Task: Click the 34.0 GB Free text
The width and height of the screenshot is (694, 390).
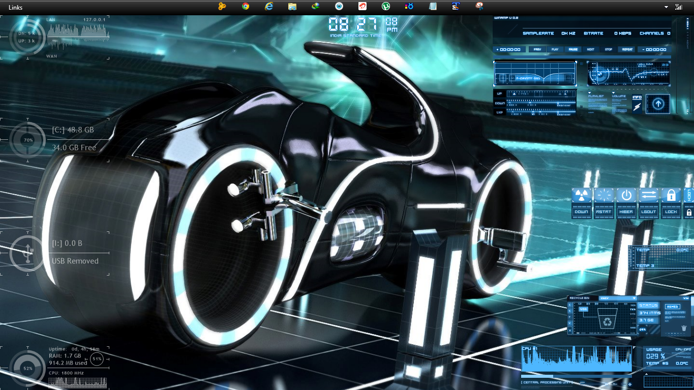Action: 74,147
